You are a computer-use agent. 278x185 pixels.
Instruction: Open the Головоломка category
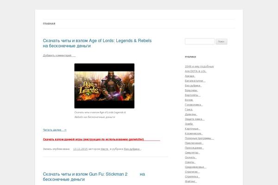click(x=194, y=105)
